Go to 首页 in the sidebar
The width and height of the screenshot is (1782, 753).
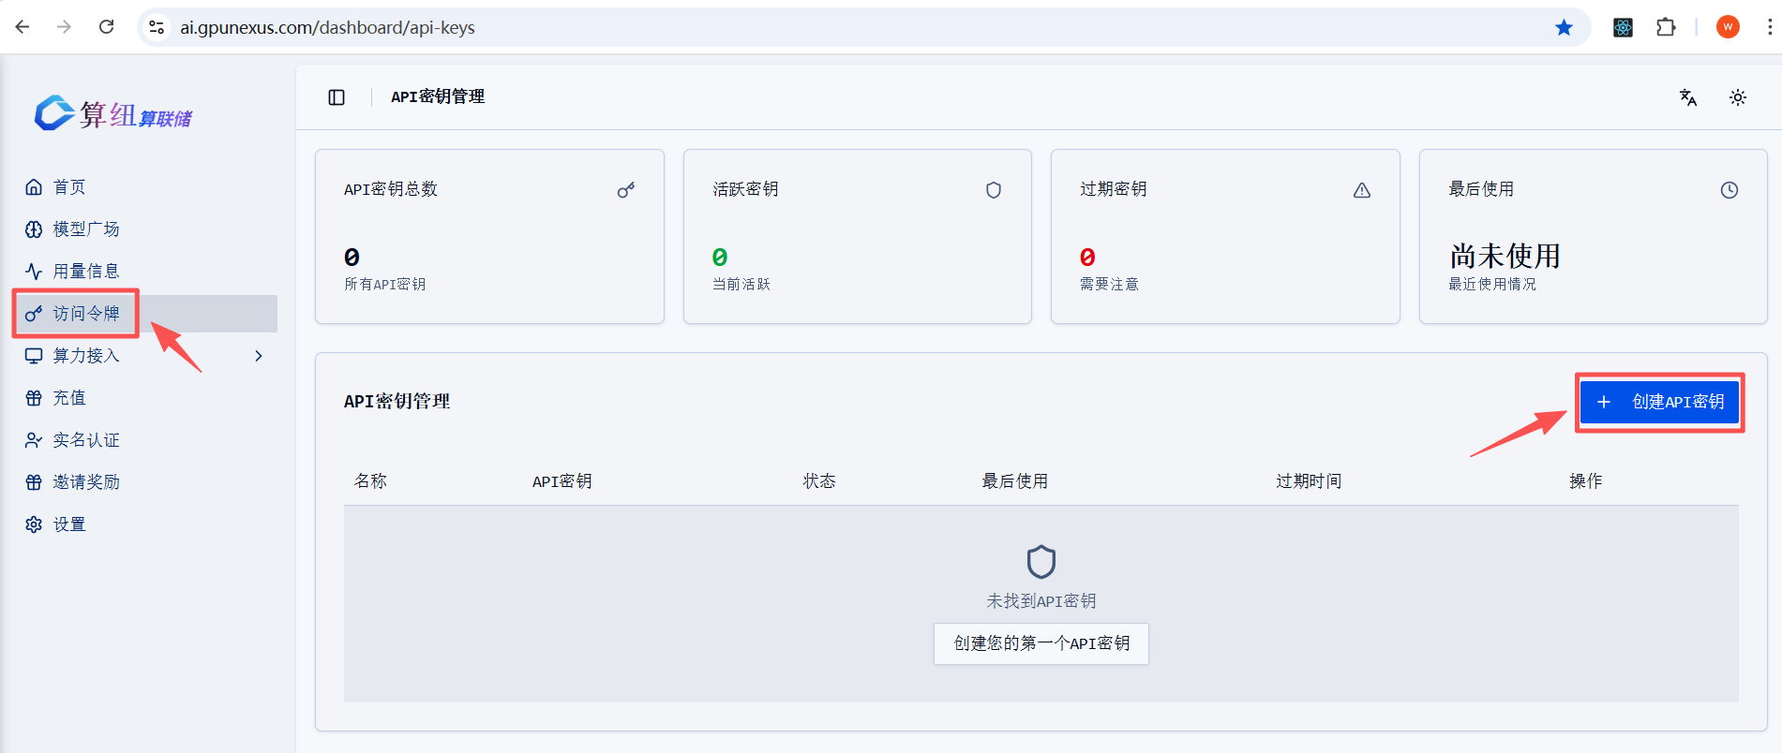68,187
